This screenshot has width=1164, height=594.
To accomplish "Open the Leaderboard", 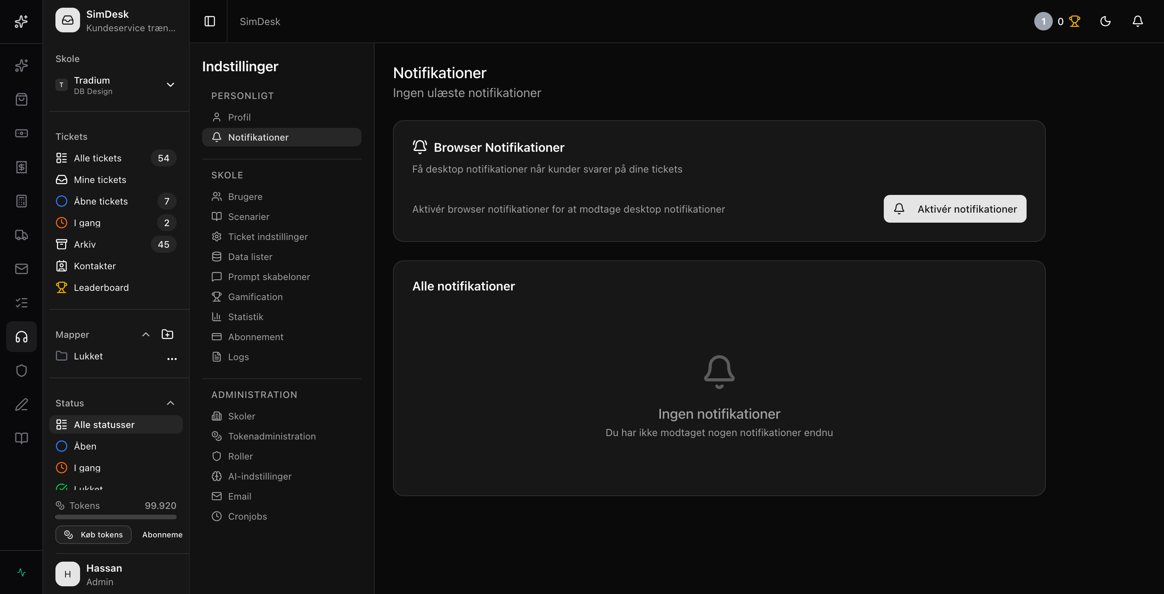I will (x=116, y=287).
